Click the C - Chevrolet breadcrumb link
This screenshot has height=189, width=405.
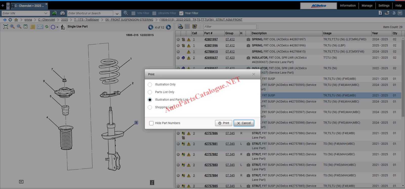point(47,20)
